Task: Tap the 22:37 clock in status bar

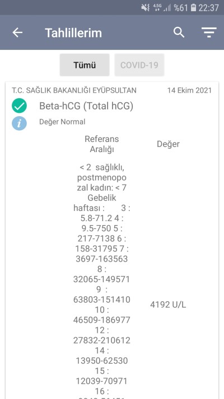Action: [208, 8]
